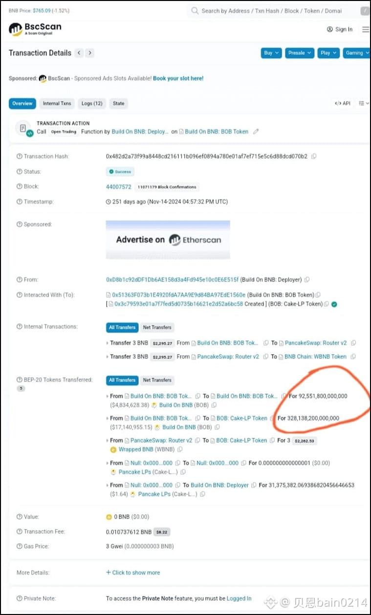371x615 pixels.
Task: Focus the Search by Address / Txn Hash field
Action: (x=272, y=10)
